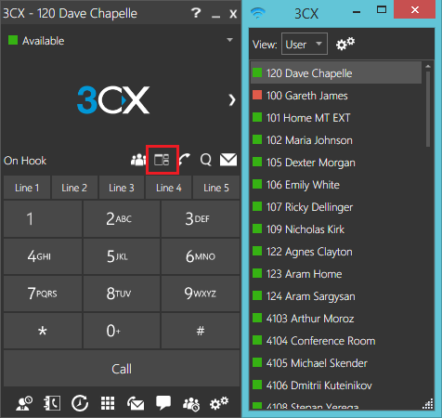Click the green Available status square
This screenshot has width=442, height=418.
click(13, 40)
